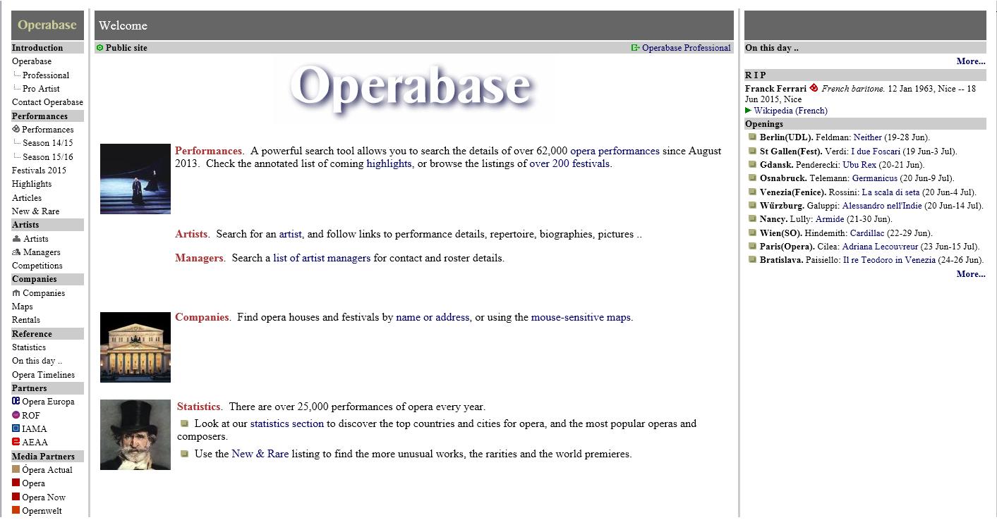997x532 pixels.
Task: Click the people icon beside sidebar Artists link
Action: [x=17, y=239]
